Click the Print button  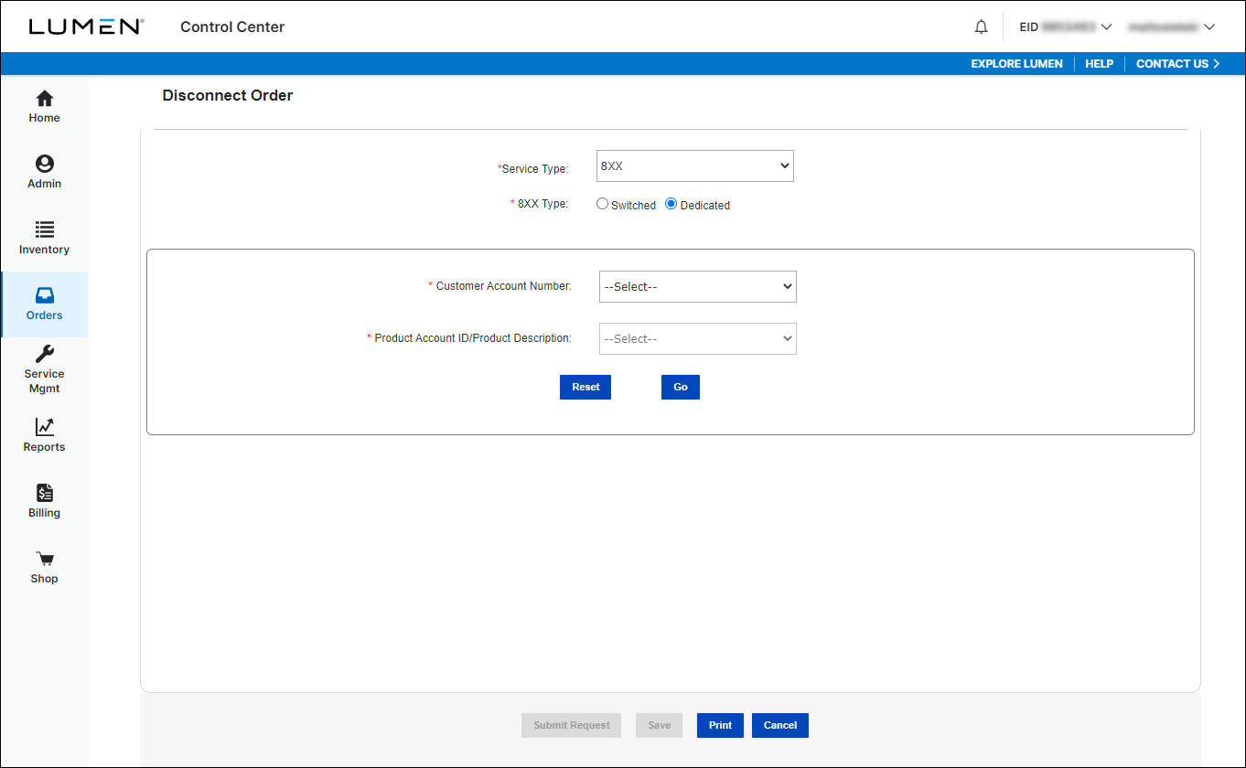point(720,725)
